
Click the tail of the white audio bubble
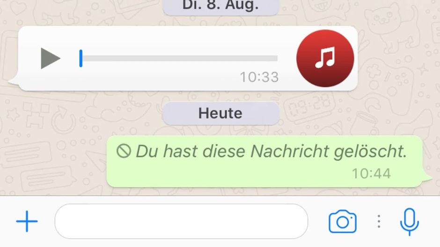point(14,80)
